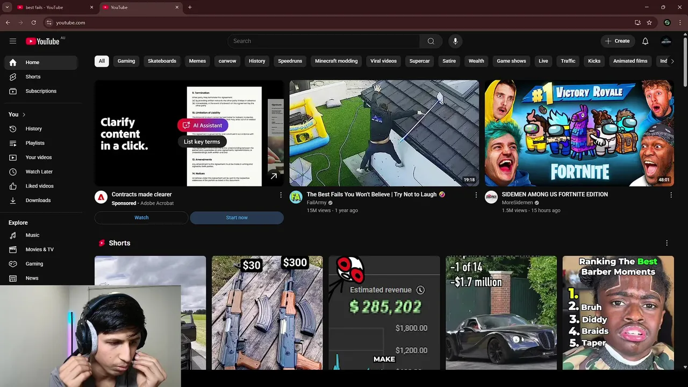Select the Minecraft modding filter chip
The image size is (688, 387).
pos(336,61)
